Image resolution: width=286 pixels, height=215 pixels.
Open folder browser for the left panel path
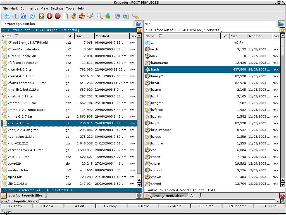click(138, 24)
